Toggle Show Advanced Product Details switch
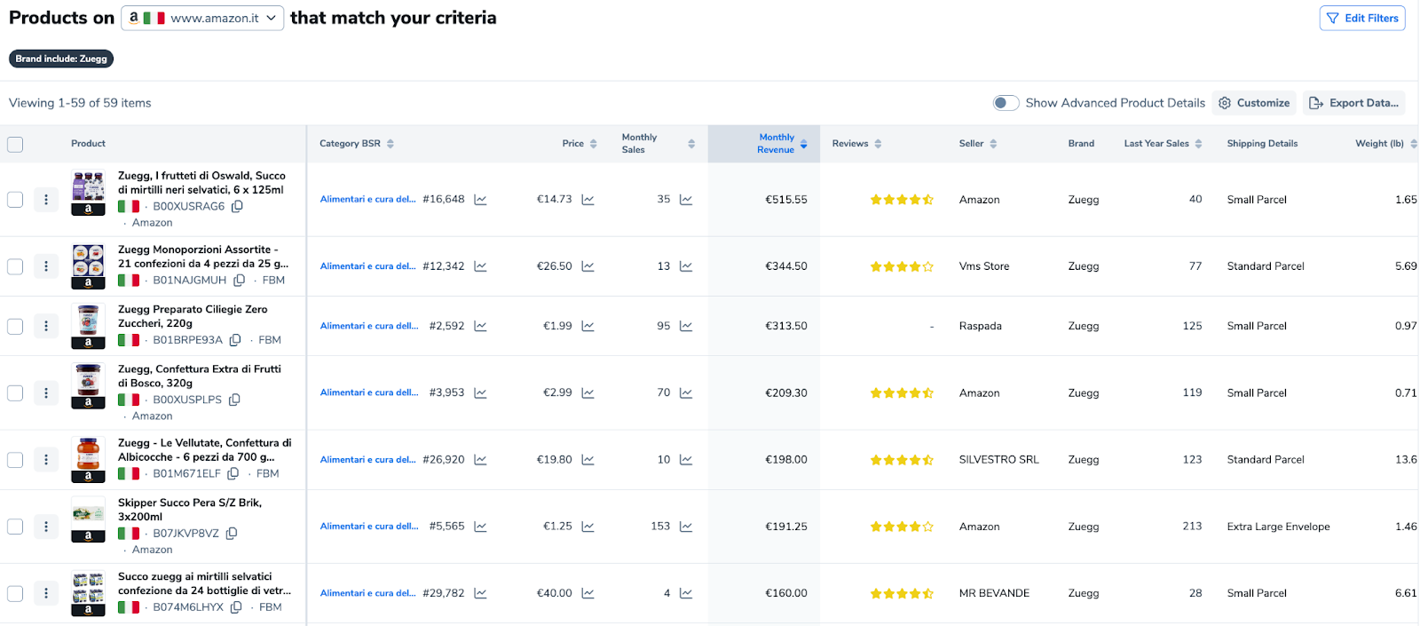The width and height of the screenshot is (1420, 626). click(x=1006, y=103)
